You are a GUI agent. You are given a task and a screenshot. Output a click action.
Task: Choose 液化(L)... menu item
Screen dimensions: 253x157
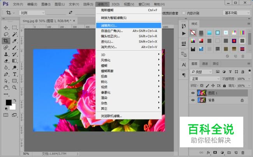coord(128,41)
